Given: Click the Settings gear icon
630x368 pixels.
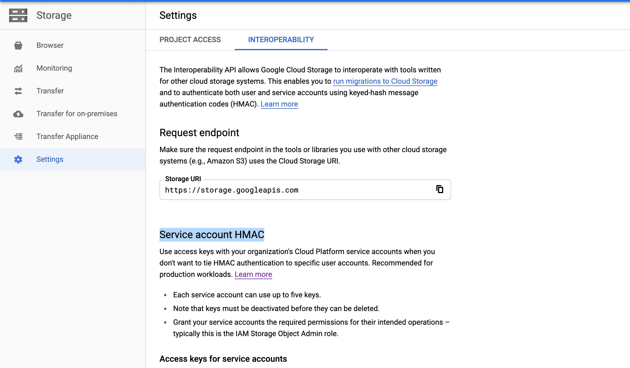Looking at the screenshot, I should click(18, 160).
